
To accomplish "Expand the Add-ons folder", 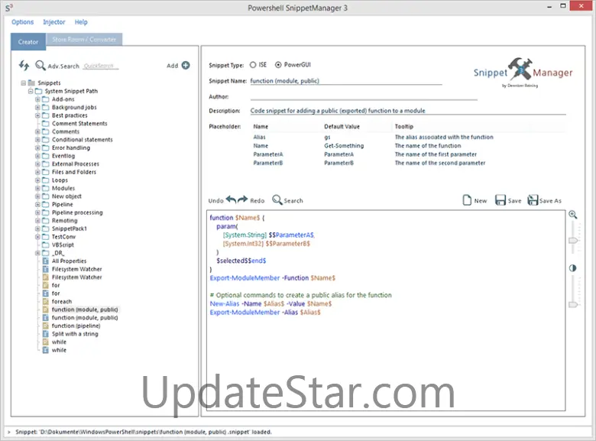I will [37, 99].
